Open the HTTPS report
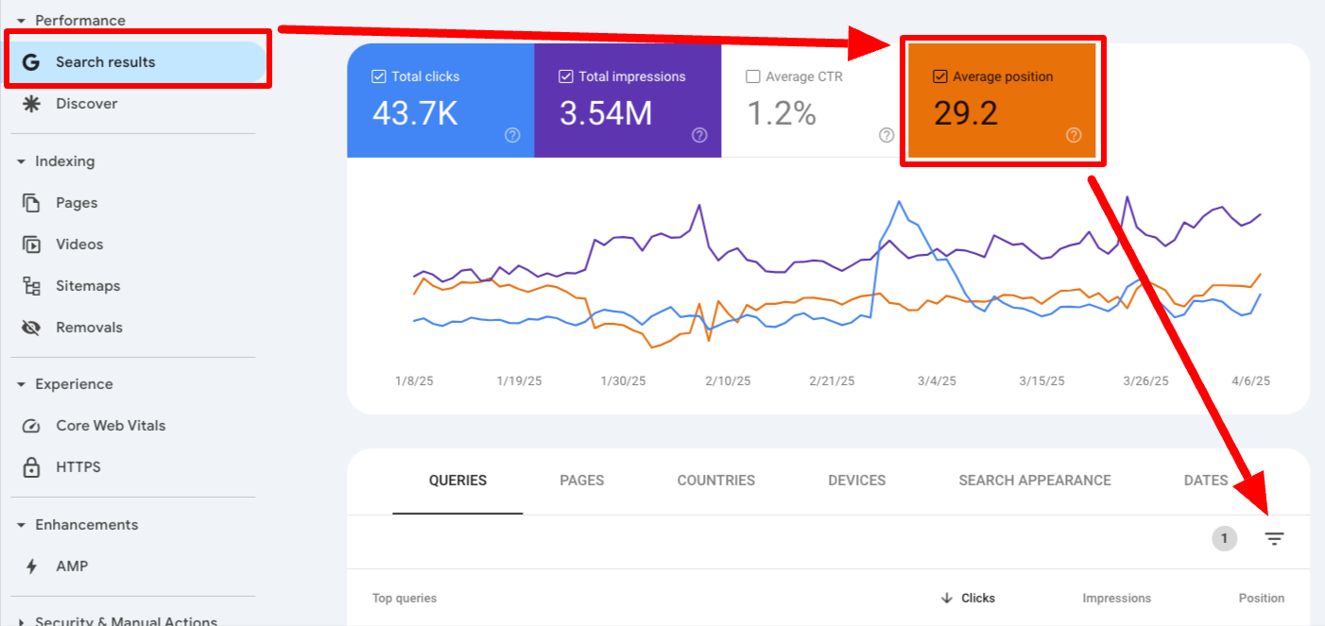 78,467
